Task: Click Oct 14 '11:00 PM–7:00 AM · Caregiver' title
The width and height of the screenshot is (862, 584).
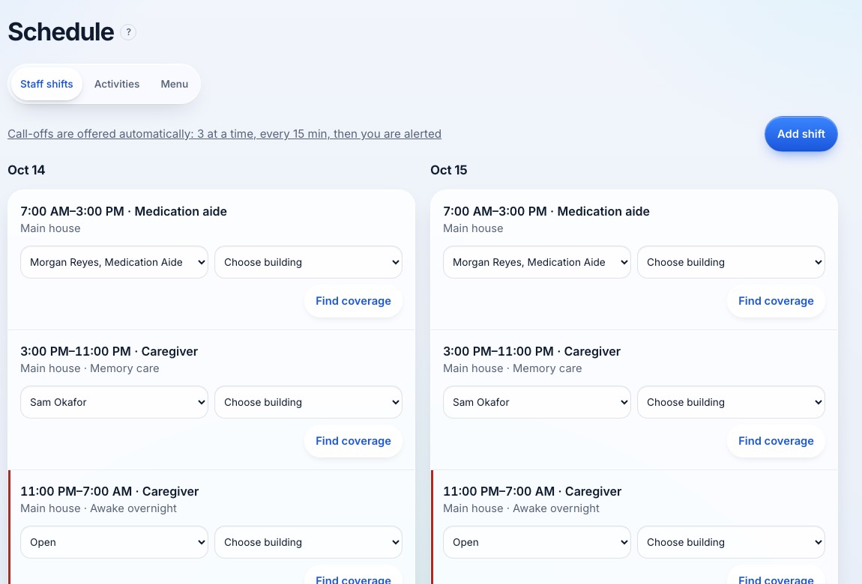Action: coord(109,491)
